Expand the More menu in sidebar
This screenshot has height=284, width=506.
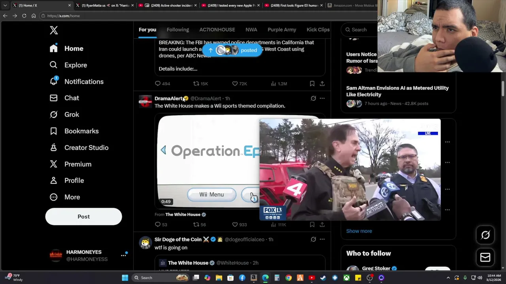pyautogui.click(x=64, y=197)
